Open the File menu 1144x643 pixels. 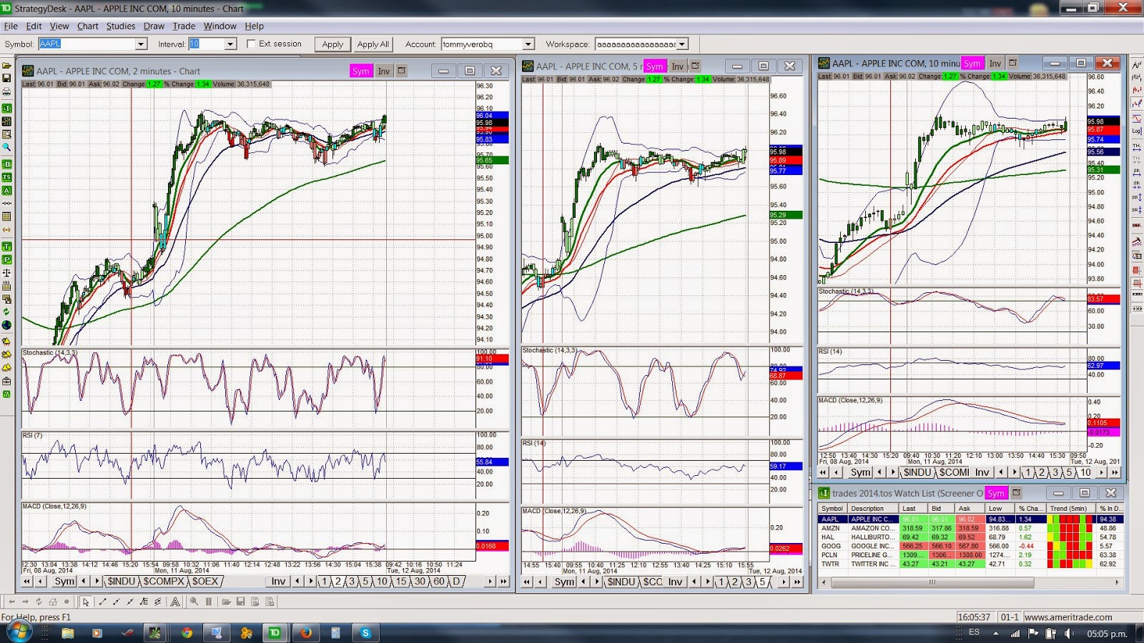(11, 26)
